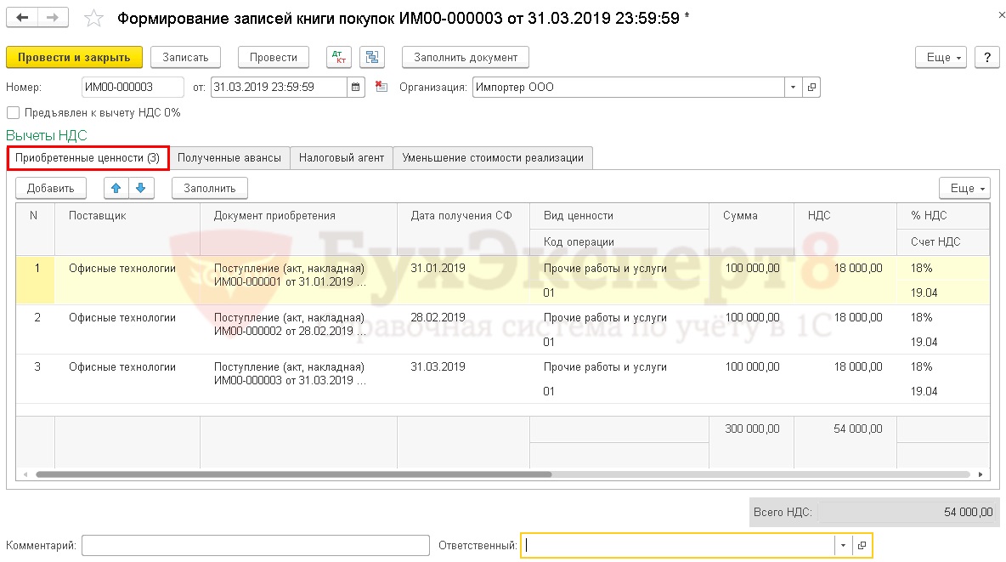
Task: Expand the Организация dropdown list
Action: [793, 87]
